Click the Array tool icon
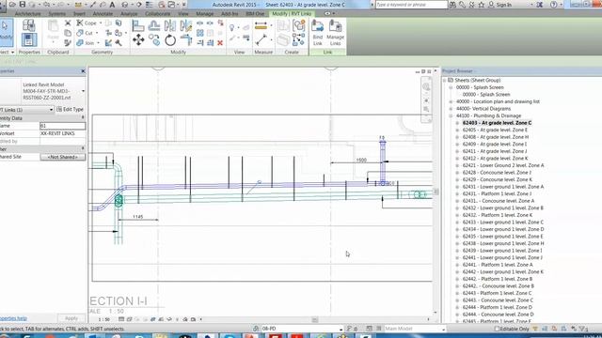Viewport: 602px width, 338px height. [200, 33]
